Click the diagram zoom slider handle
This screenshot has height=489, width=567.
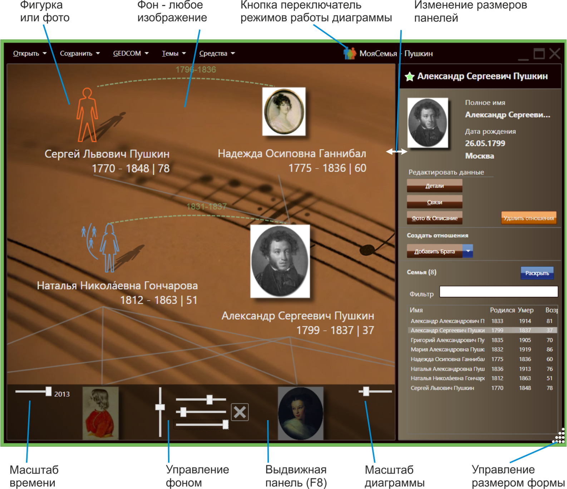click(366, 391)
